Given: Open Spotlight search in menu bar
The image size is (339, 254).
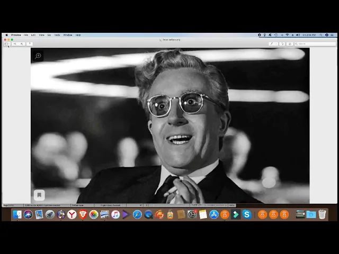Looking at the screenshot, I should 321,35.
